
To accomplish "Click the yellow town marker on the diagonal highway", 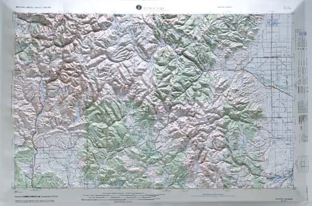I will coord(272,87).
